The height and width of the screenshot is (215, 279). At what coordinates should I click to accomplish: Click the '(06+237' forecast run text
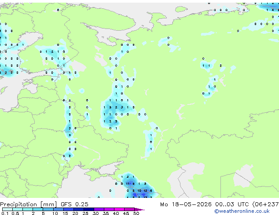pos(266,204)
